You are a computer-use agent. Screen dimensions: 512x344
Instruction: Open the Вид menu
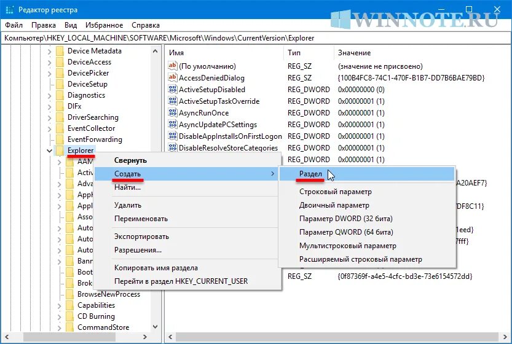point(71,25)
